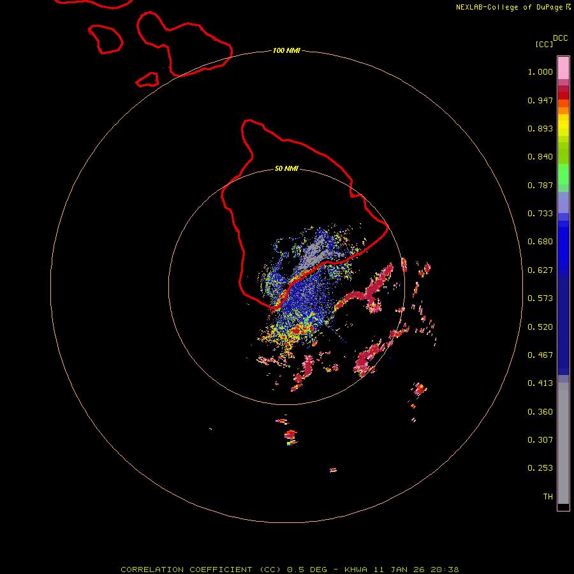Click the 0.5 DEG elevation text
This screenshot has width=574, height=574.
pyautogui.click(x=307, y=570)
